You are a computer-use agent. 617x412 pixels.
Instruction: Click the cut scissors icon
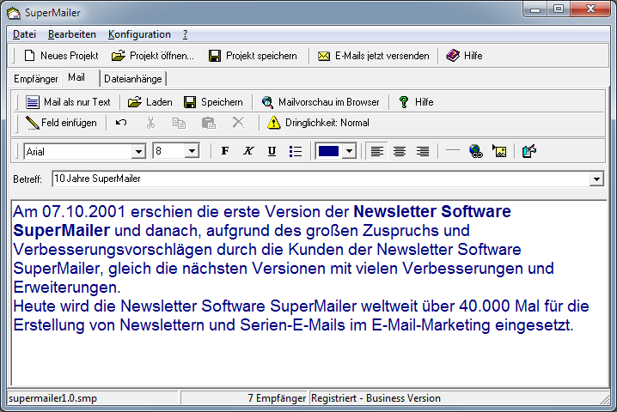(150, 123)
